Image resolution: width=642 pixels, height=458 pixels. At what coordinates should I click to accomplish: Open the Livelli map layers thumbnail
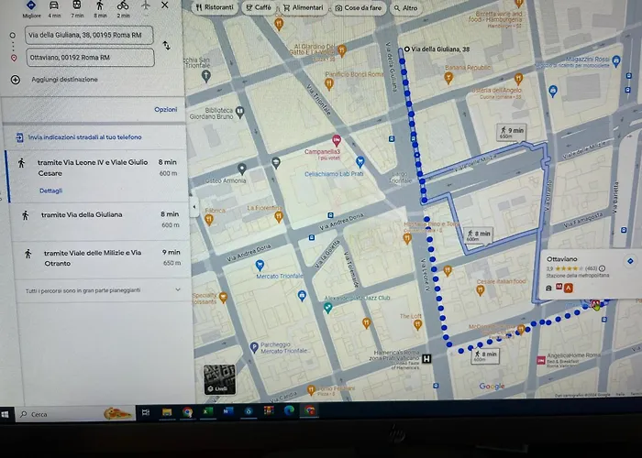(x=219, y=379)
